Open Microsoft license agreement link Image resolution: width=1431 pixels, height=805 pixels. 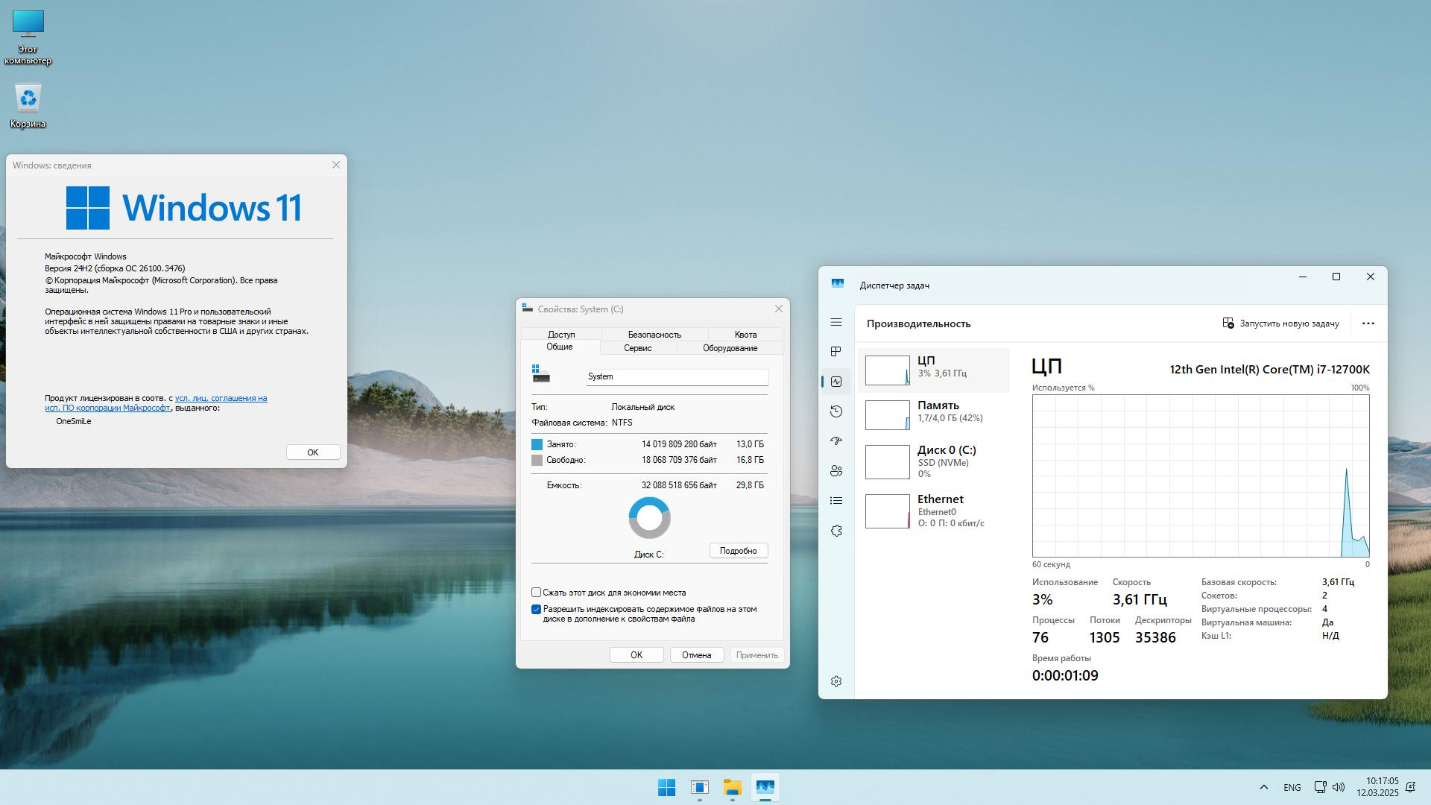coord(221,398)
